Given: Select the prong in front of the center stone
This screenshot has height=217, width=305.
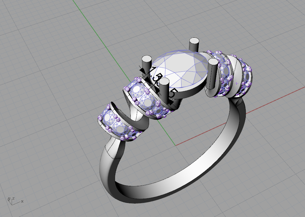Looking at the screenshot, I should pos(164,91).
